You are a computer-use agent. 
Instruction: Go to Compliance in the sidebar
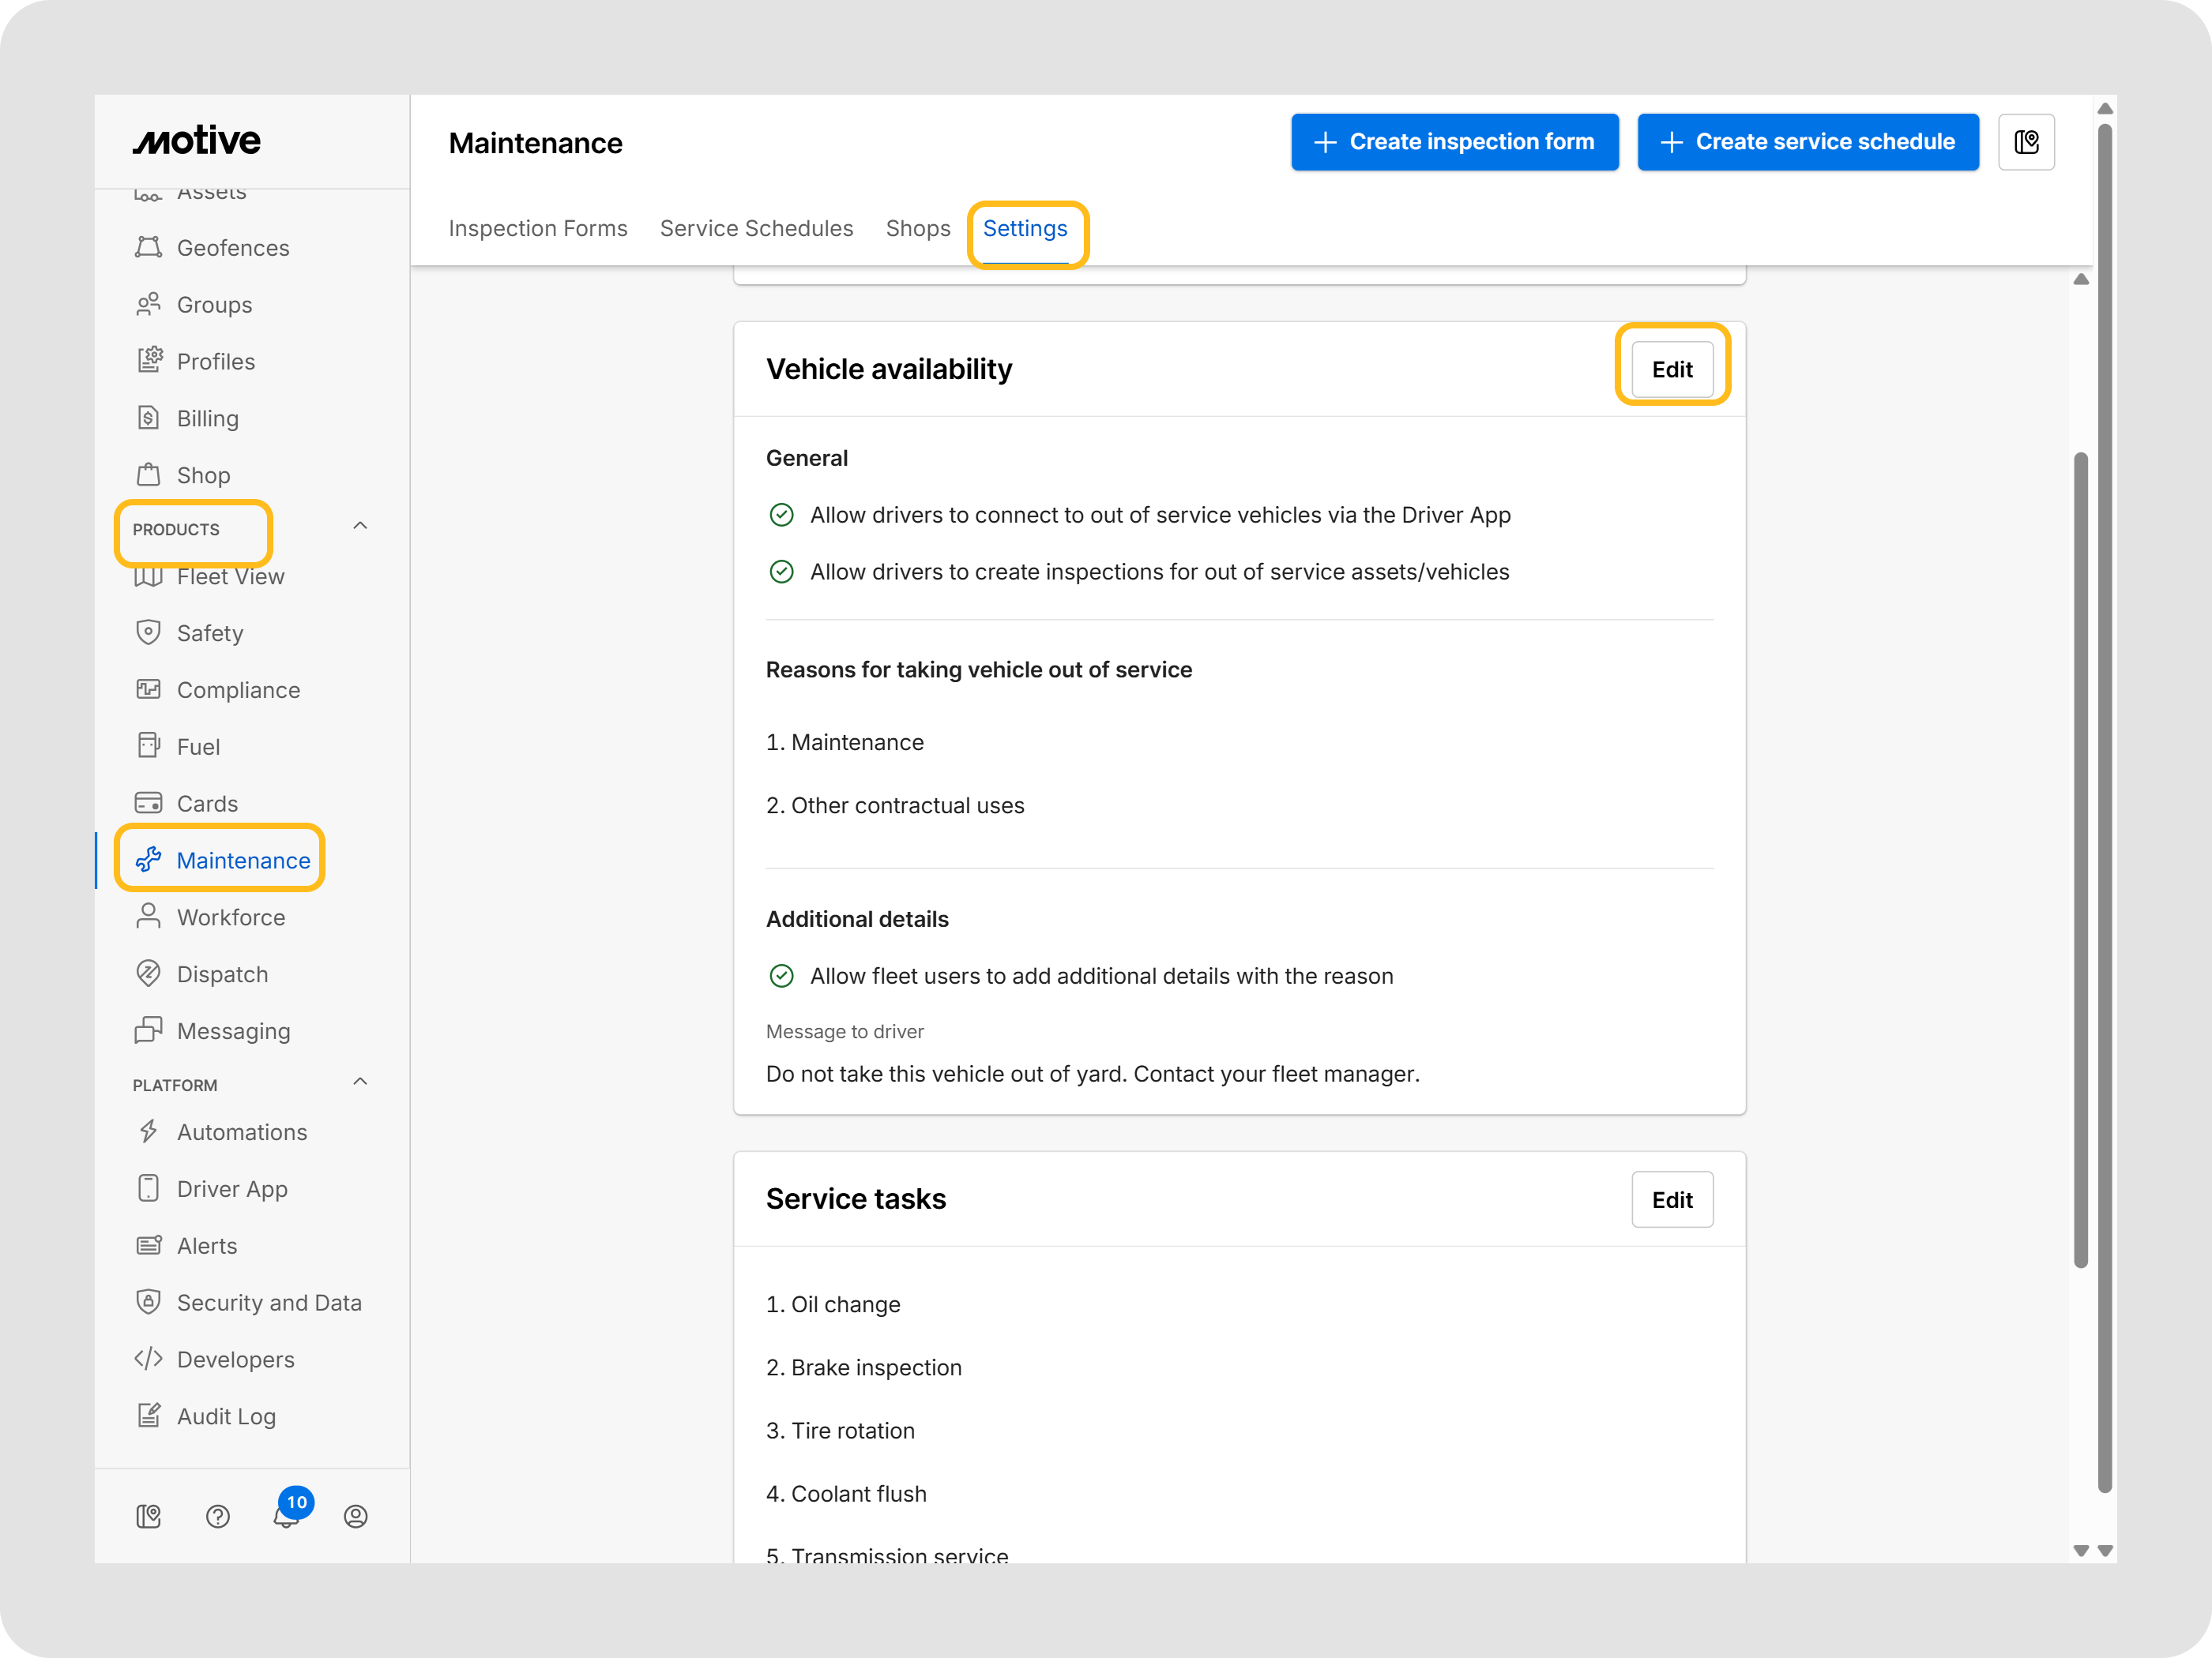[217, 691]
